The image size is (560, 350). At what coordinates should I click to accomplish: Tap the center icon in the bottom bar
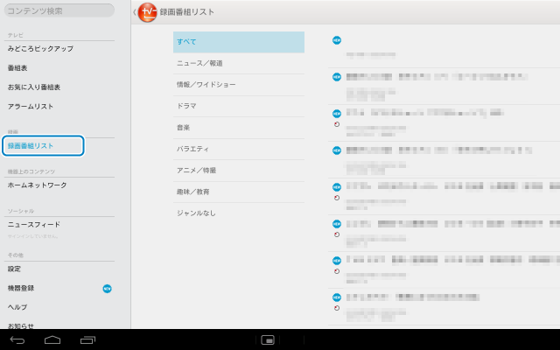tap(269, 339)
